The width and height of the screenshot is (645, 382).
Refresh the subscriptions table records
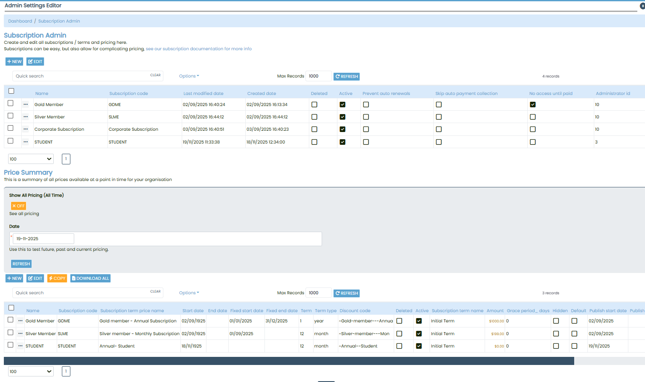click(x=346, y=77)
